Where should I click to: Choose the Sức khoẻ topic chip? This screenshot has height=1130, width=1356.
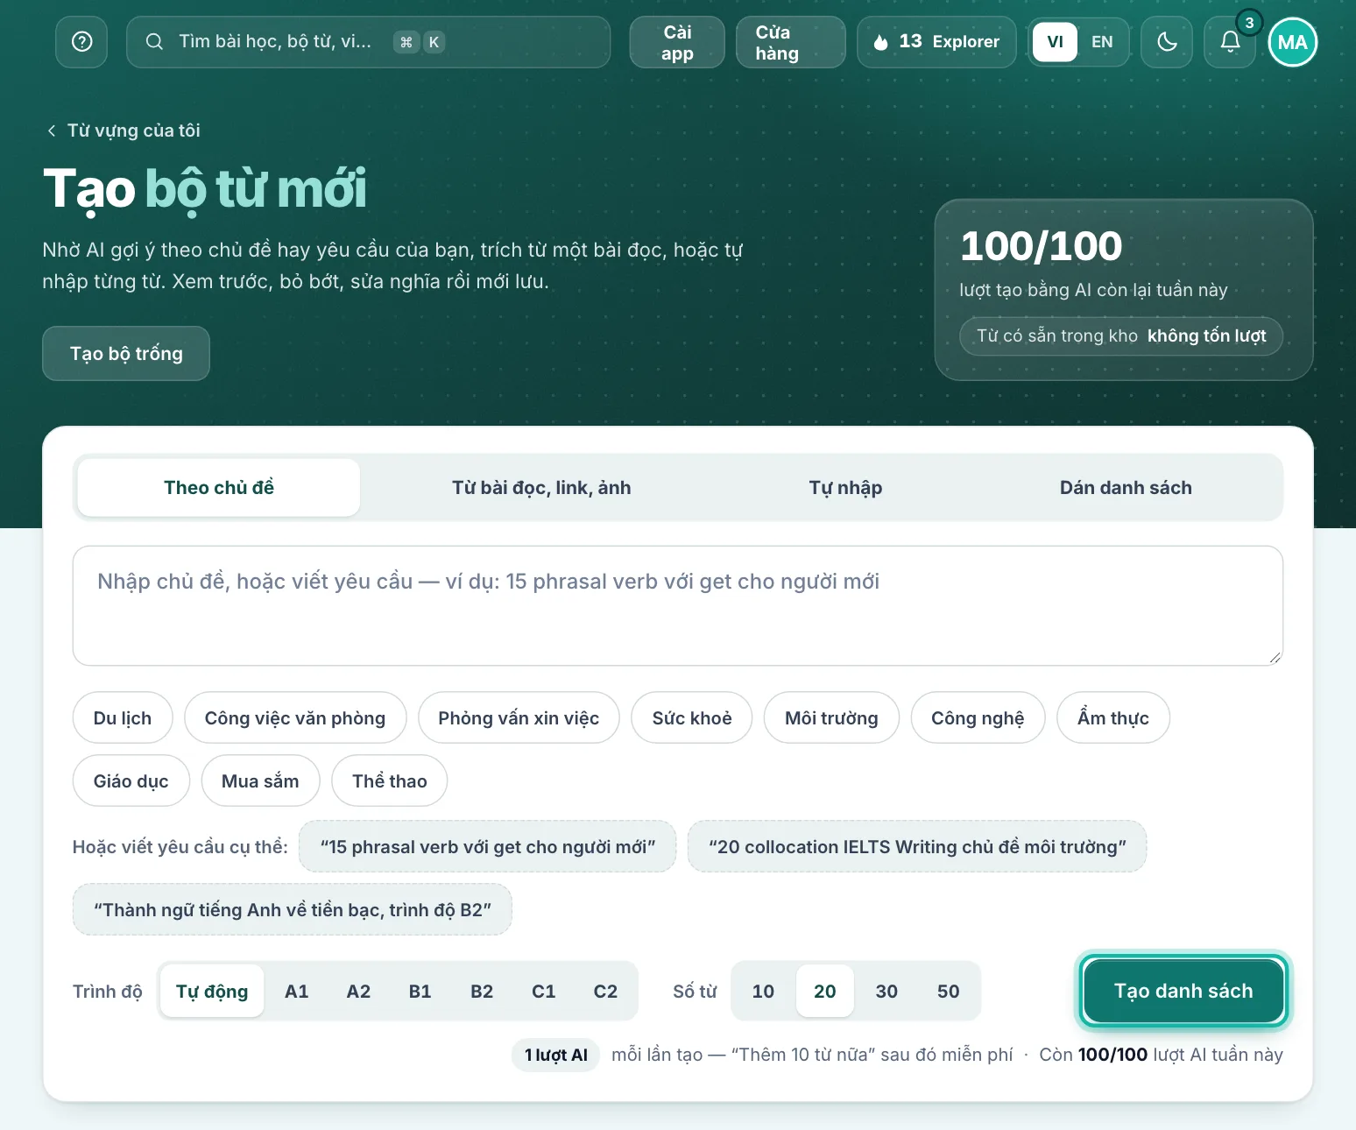tap(692, 718)
